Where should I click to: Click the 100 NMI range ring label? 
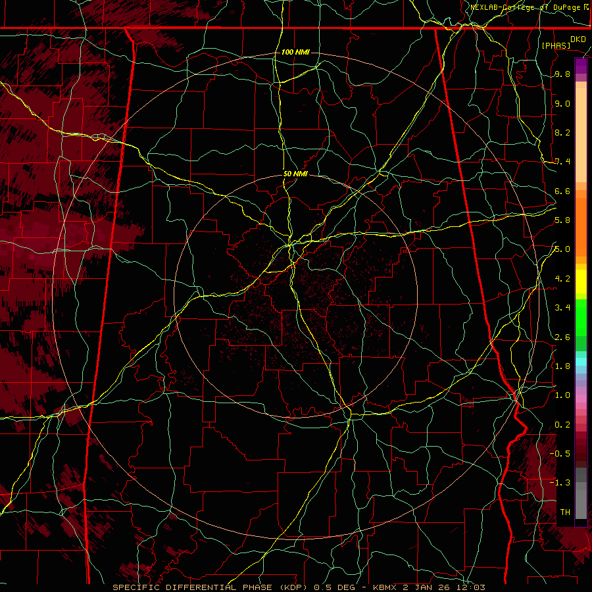[x=295, y=52]
